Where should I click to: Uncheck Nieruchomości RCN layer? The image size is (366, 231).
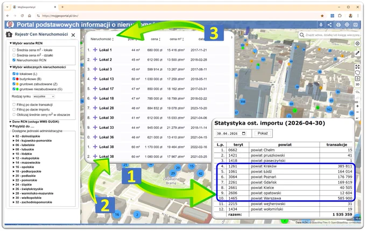(x=14, y=60)
